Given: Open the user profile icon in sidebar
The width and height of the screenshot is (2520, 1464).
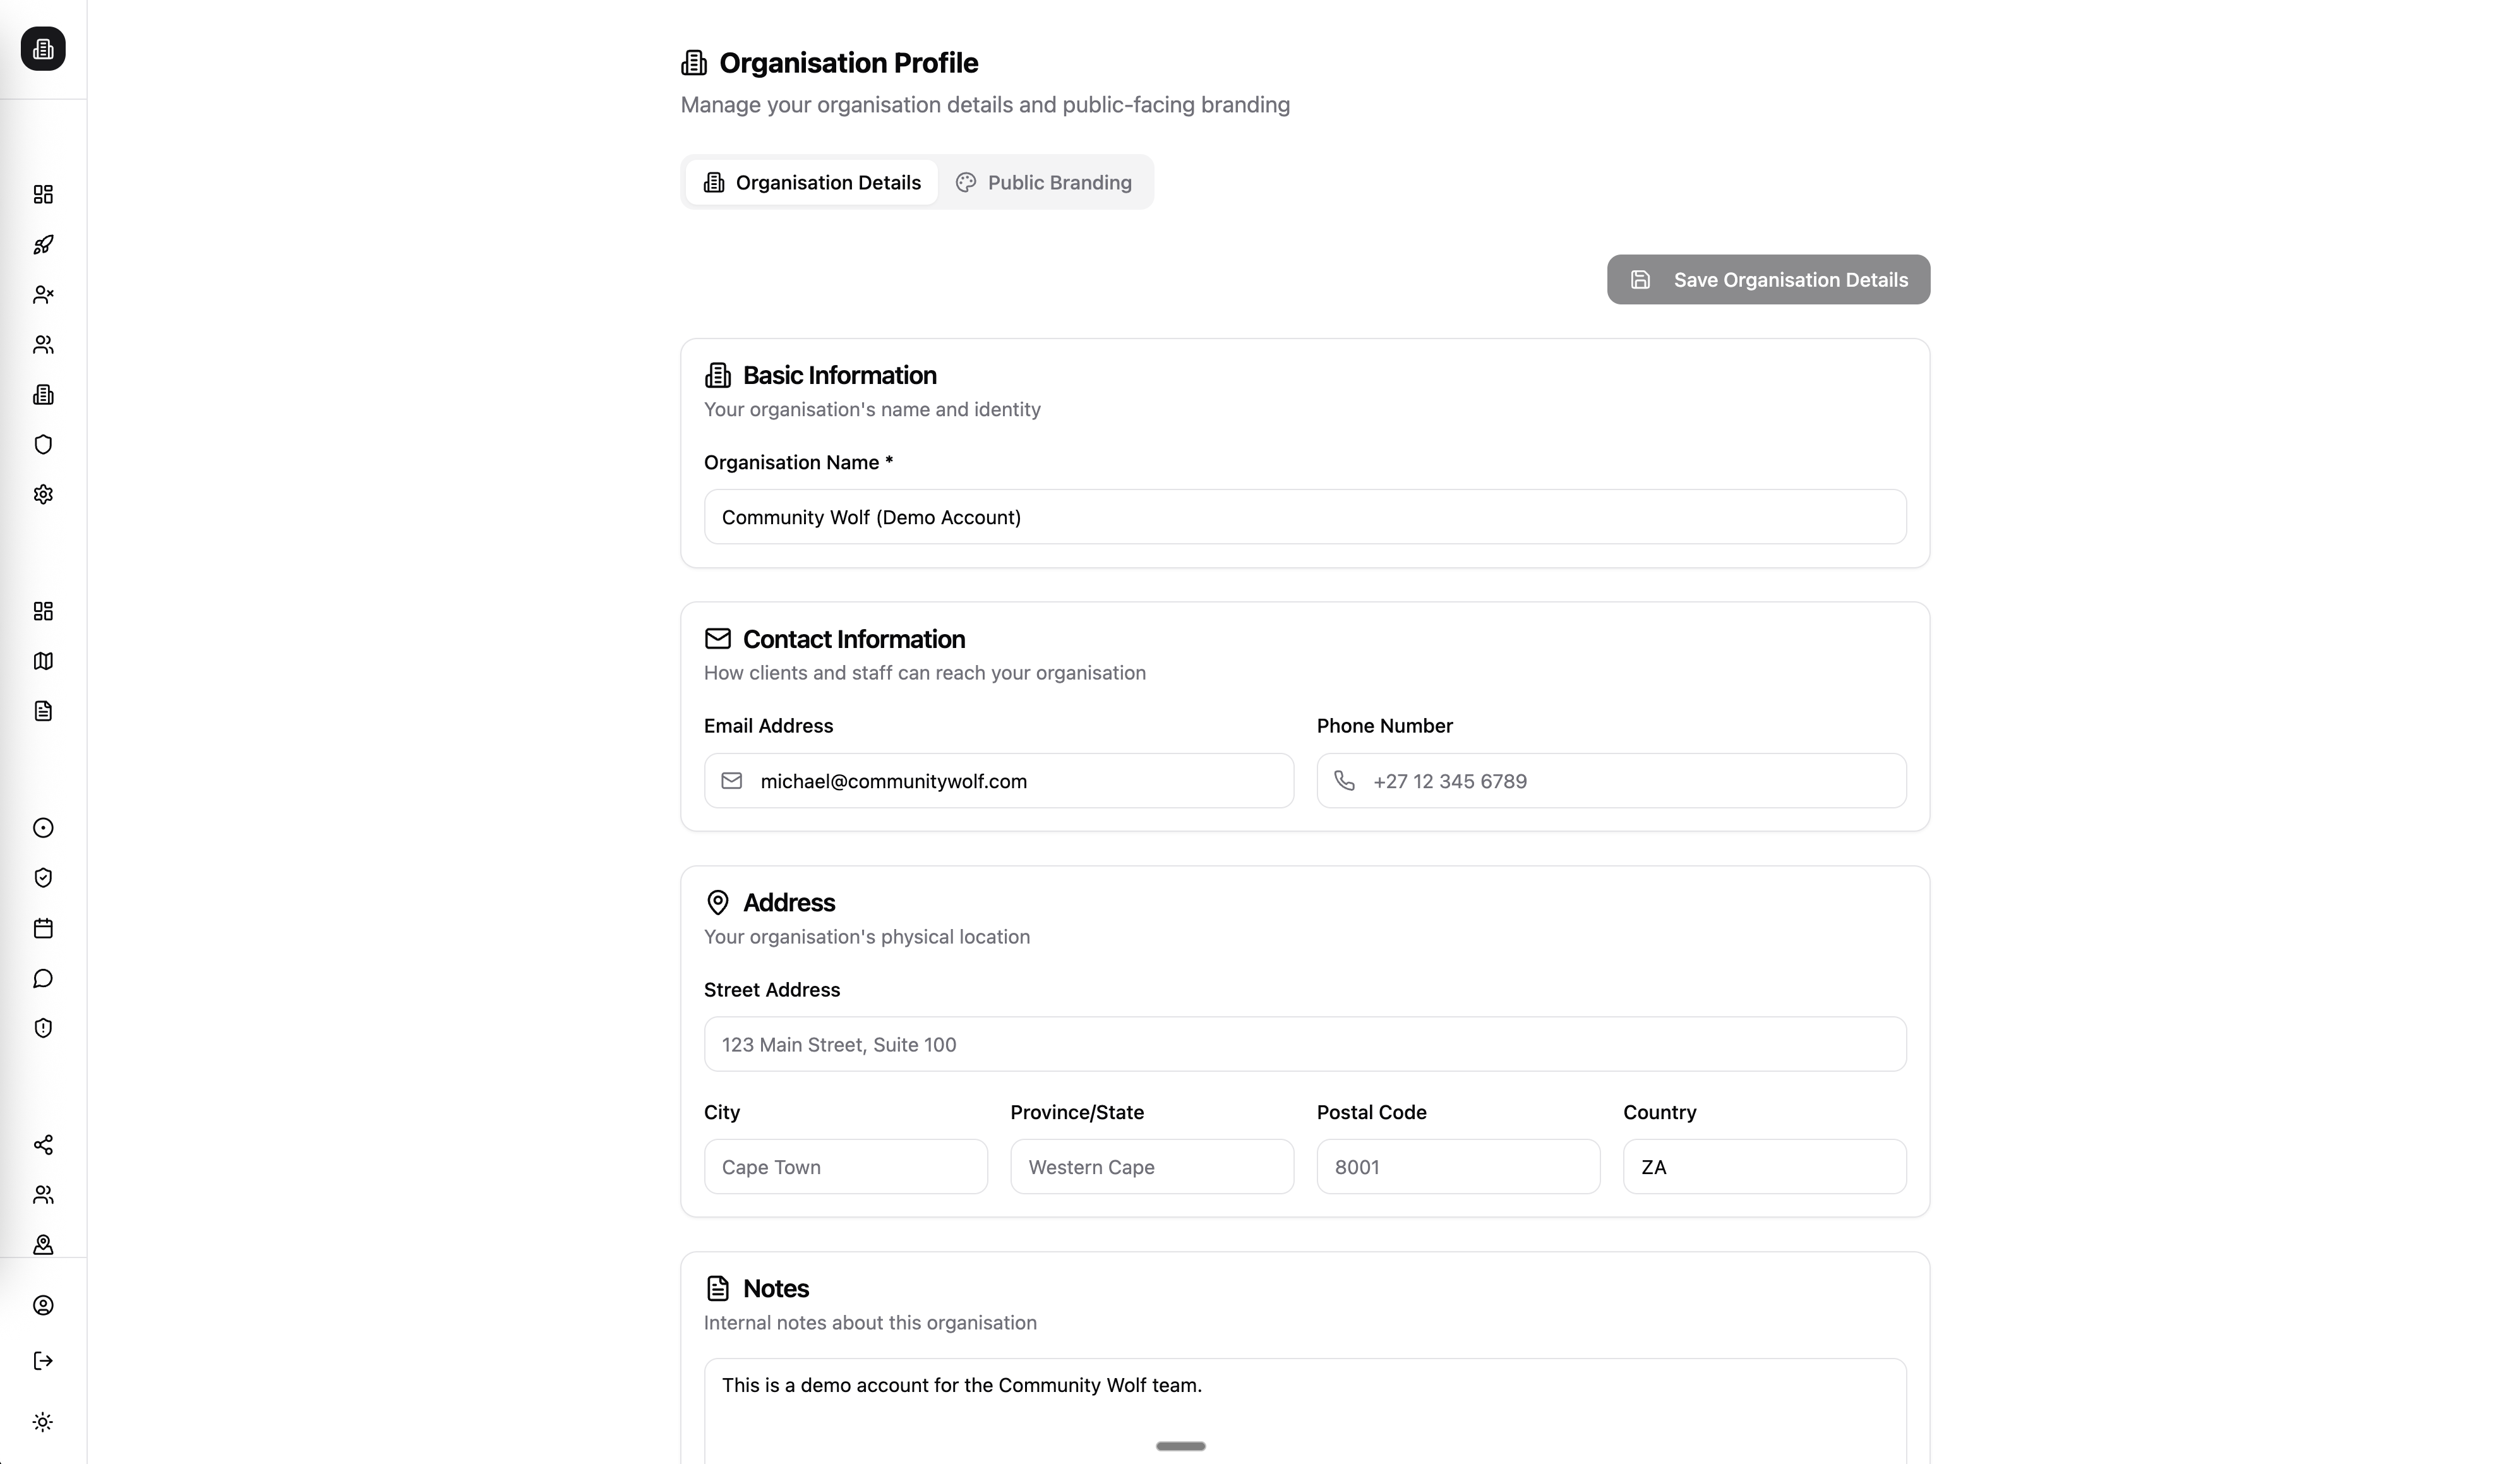Looking at the screenshot, I should tap(43, 1305).
